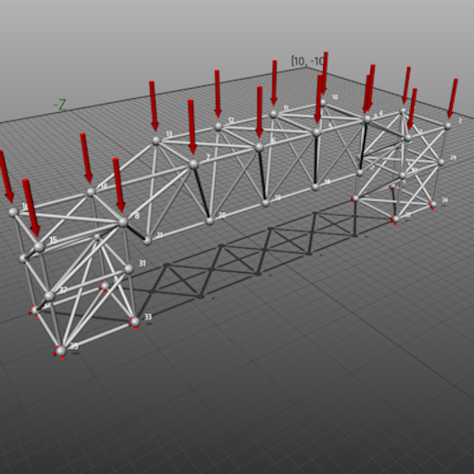Image resolution: width=474 pixels, height=474 pixels.
Task: Pick the red load arrow above node 13
Action: (x=154, y=106)
